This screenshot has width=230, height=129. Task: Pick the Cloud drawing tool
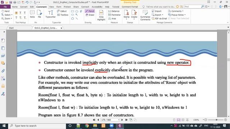77,11
